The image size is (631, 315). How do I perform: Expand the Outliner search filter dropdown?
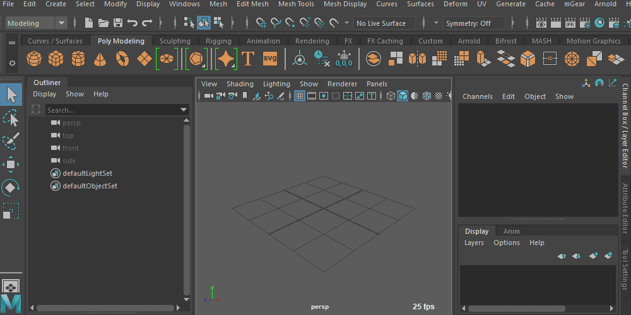click(x=184, y=110)
